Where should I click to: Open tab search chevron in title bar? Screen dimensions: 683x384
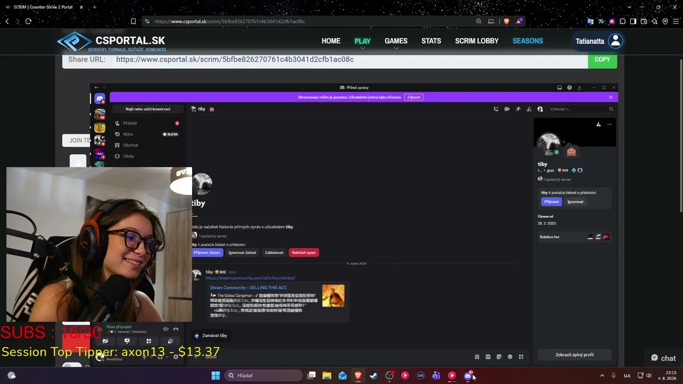[x=630, y=7]
